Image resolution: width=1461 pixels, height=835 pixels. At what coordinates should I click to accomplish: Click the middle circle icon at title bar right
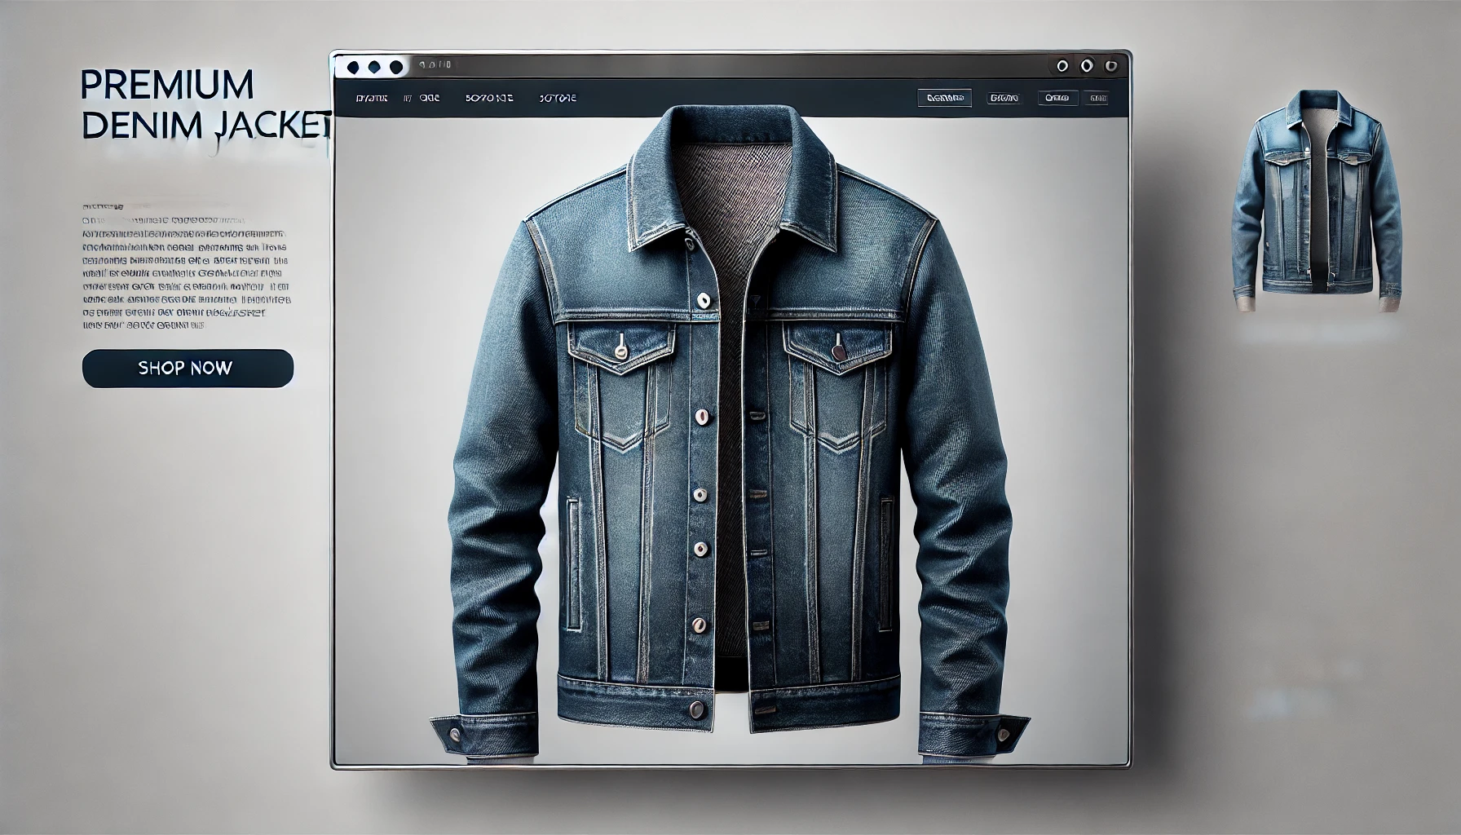click(x=1086, y=66)
